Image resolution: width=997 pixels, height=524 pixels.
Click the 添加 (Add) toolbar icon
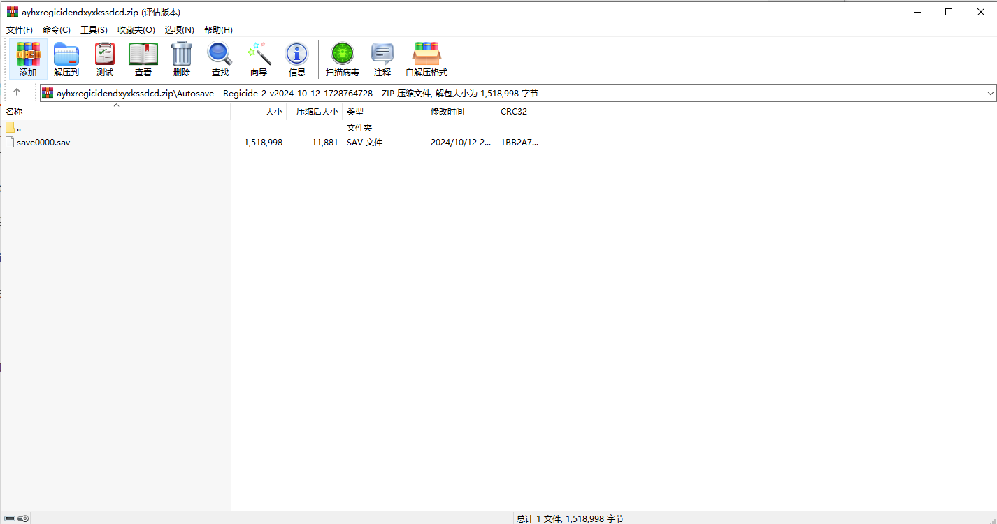click(x=28, y=59)
